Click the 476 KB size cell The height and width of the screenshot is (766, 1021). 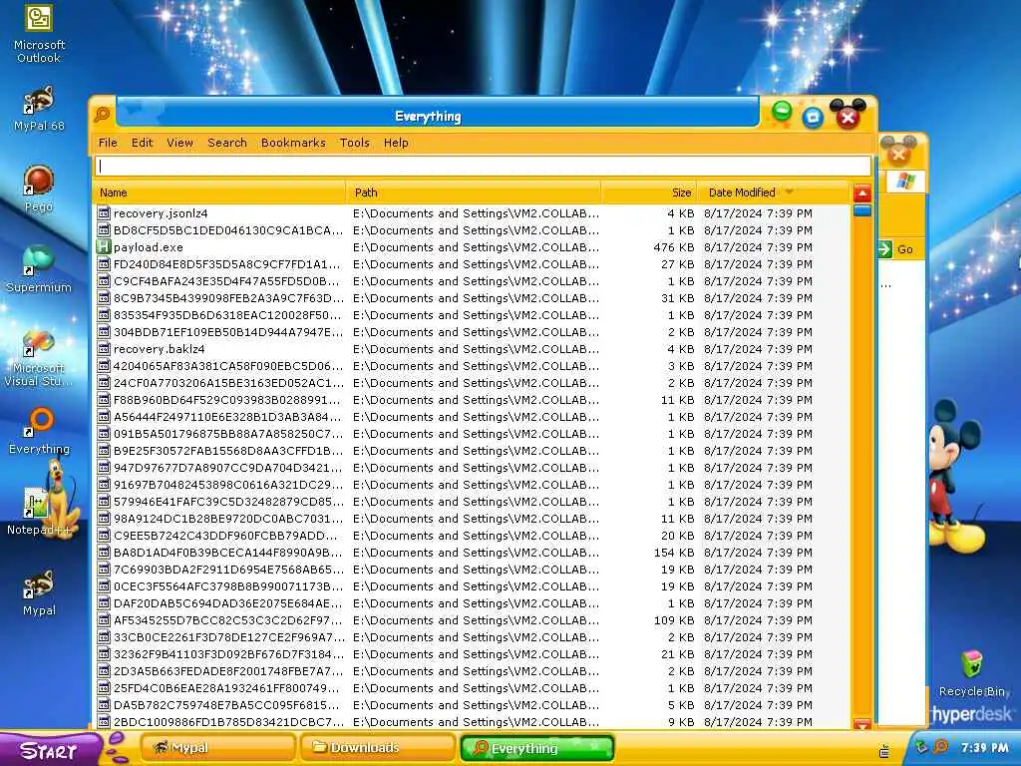click(673, 247)
